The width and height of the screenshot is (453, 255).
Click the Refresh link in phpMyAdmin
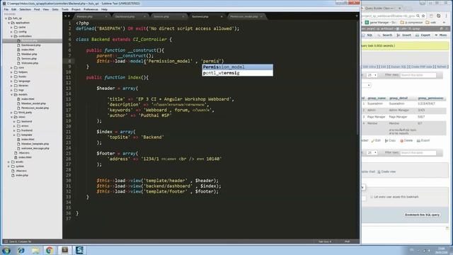coord(442,67)
